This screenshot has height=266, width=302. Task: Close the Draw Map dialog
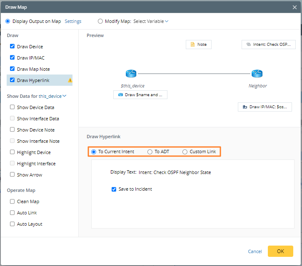pos(295,7)
